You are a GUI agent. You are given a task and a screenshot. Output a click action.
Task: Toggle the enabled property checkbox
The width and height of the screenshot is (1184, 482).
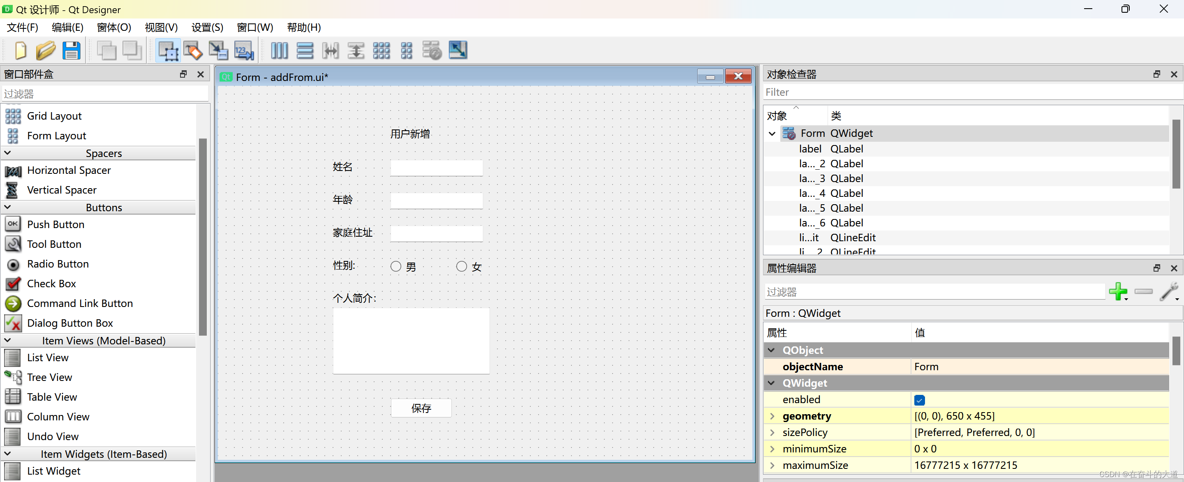pyautogui.click(x=919, y=400)
